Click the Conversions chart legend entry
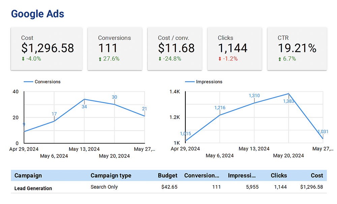 (x=42, y=82)
